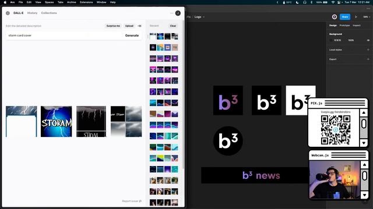The height and width of the screenshot is (209, 373).
Task: Click the user account icon in menu bar
Action: (x=339, y=2)
